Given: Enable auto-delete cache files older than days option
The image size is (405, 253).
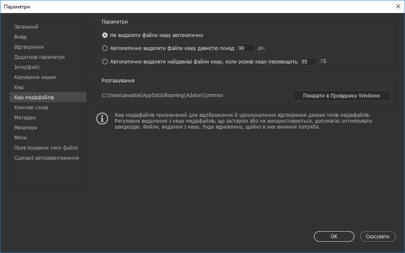Looking at the screenshot, I should 105,48.
